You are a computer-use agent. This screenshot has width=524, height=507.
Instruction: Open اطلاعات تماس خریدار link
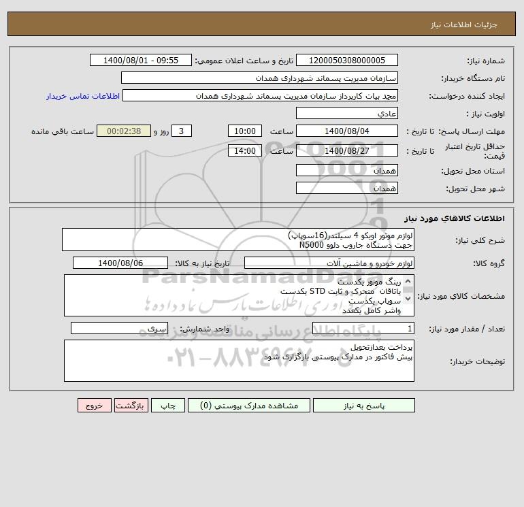83,96
